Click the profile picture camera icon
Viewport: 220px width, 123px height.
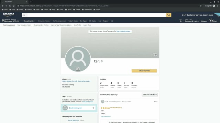tap(78, 69)
